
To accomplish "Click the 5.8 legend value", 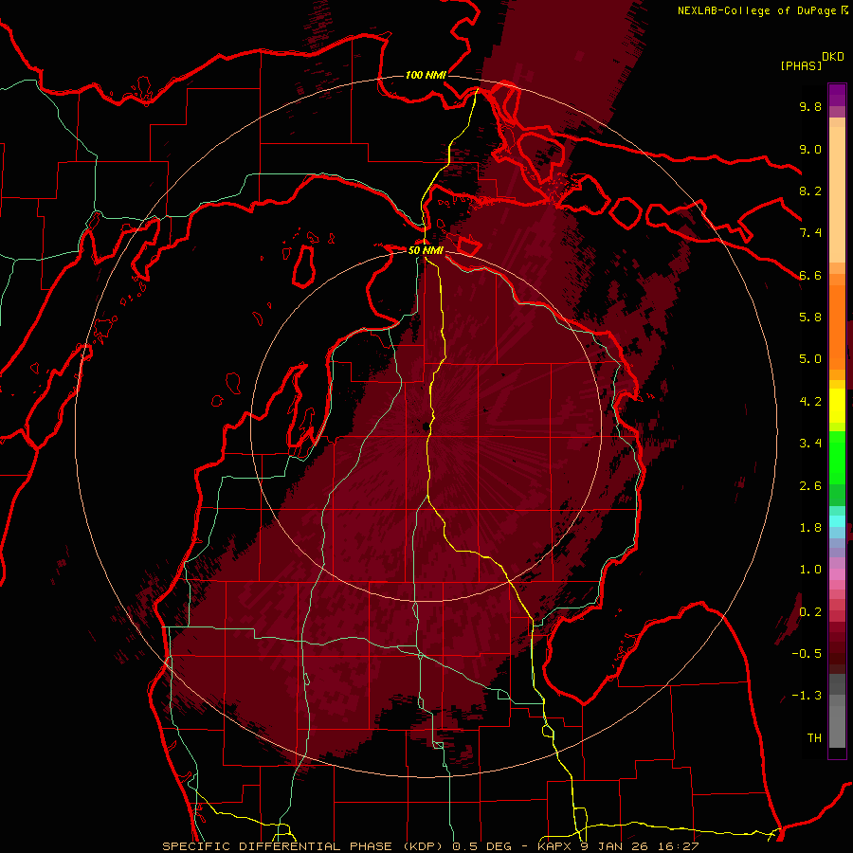I will pyautogui.click(x=810, y=318).
